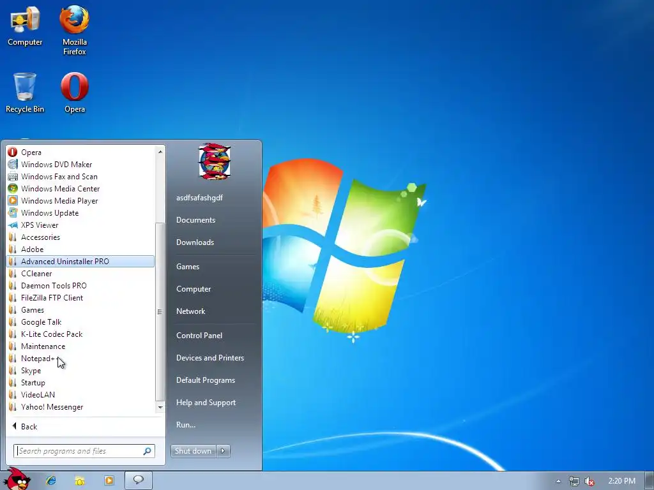Click the Windows Media Center icon
The width and height of the screenshot is (654, 490).
point(13,188)
